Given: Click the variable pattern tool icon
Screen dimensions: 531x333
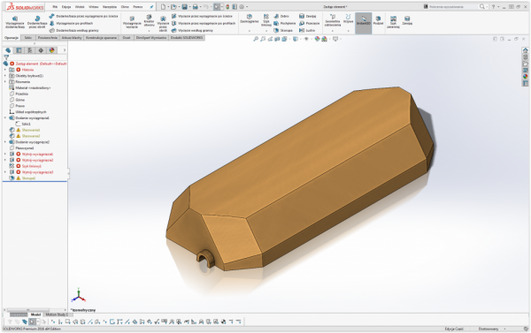Looking at the screenshot, I should 393,19.
